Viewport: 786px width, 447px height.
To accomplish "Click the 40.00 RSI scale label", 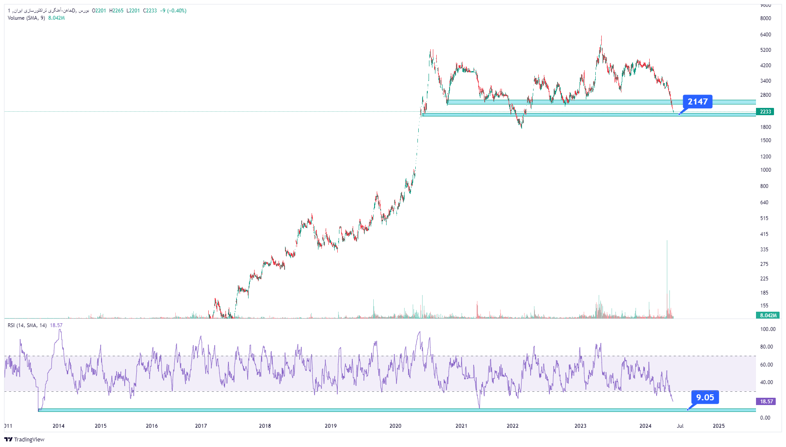I will pos(766,382).
